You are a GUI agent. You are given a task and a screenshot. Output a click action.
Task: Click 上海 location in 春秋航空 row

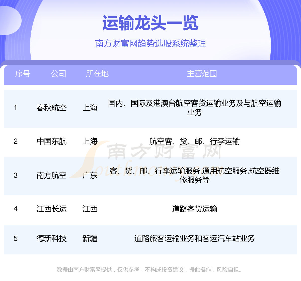click(90, 108)
